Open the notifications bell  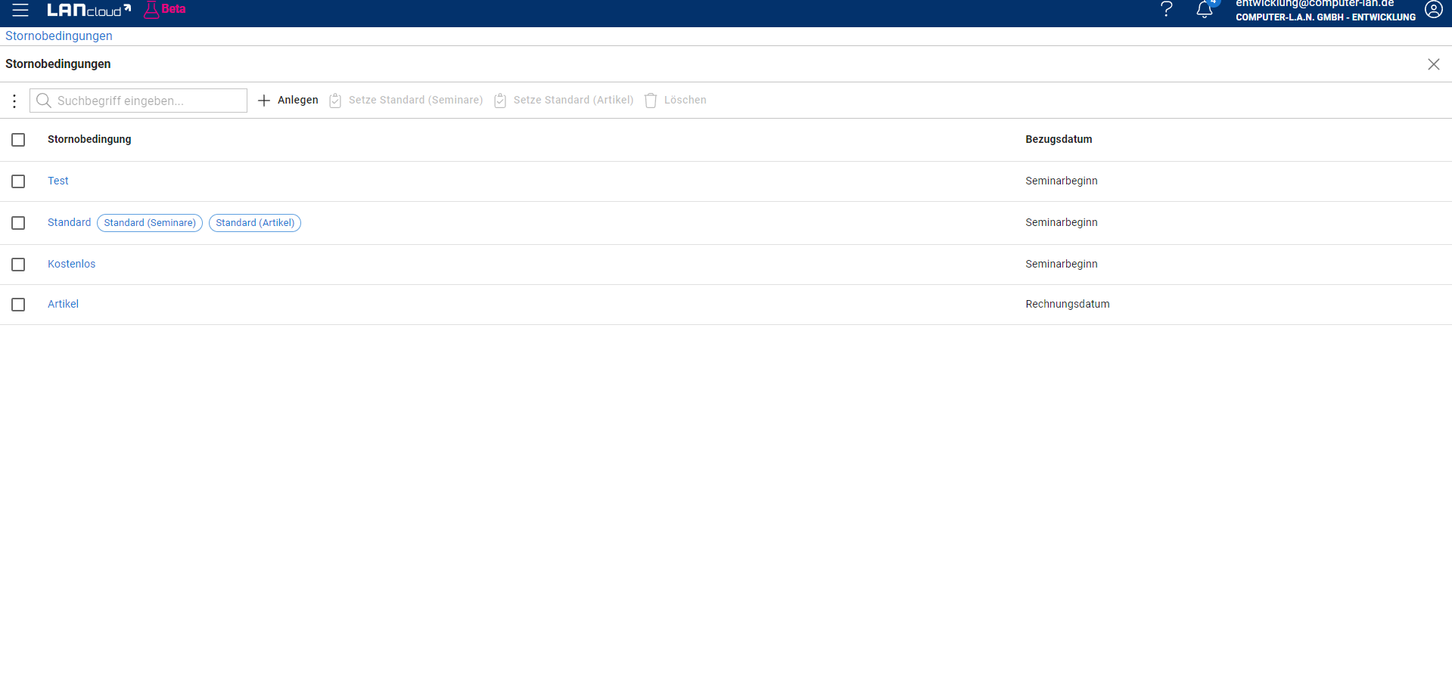point(1205,9)
